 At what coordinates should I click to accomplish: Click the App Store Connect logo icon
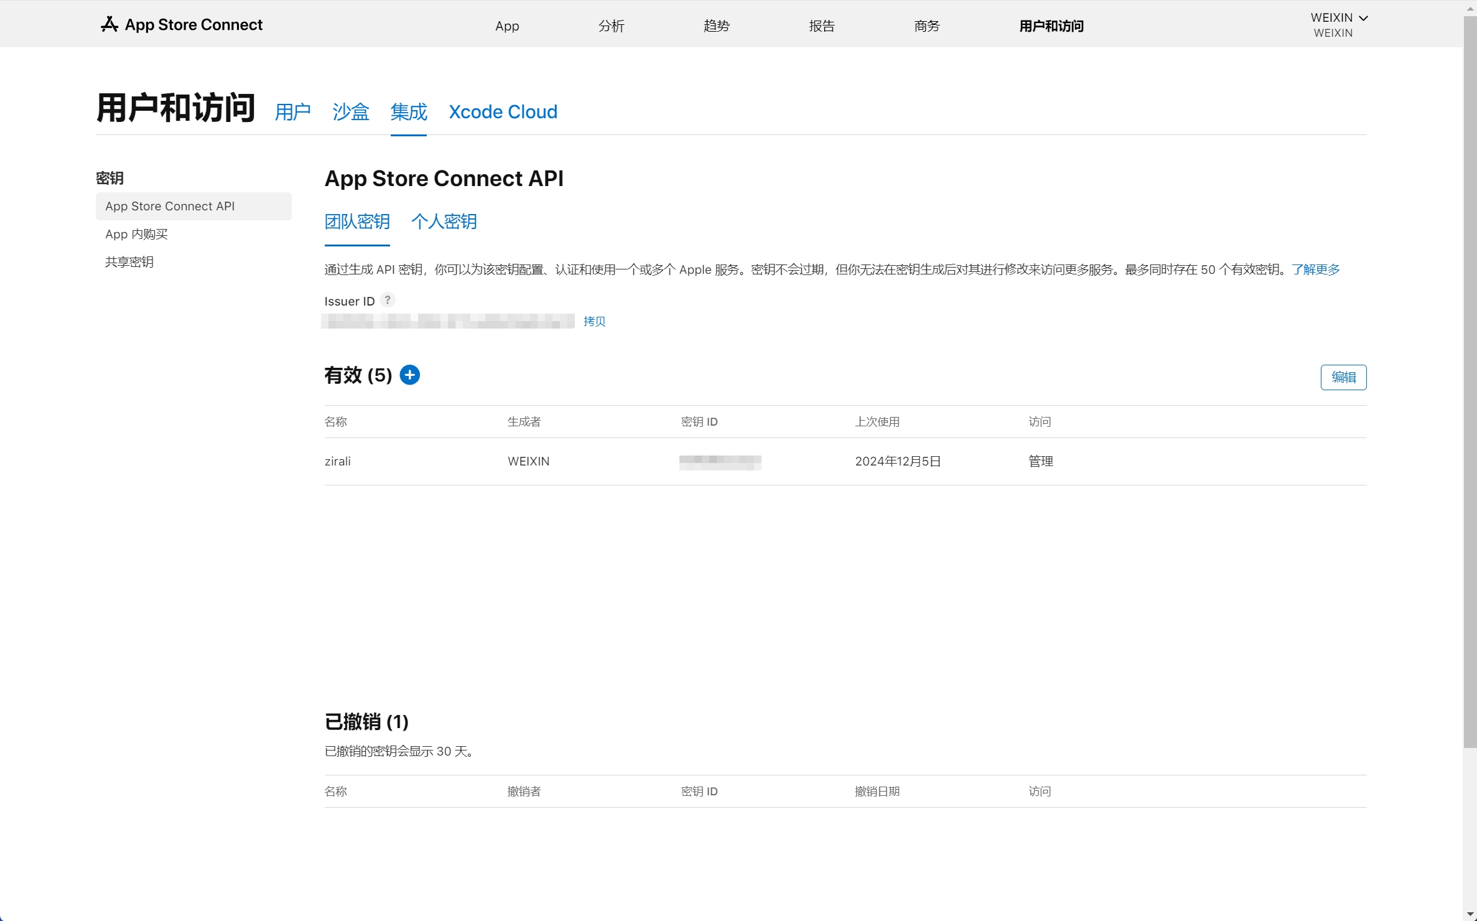[109, 24]
